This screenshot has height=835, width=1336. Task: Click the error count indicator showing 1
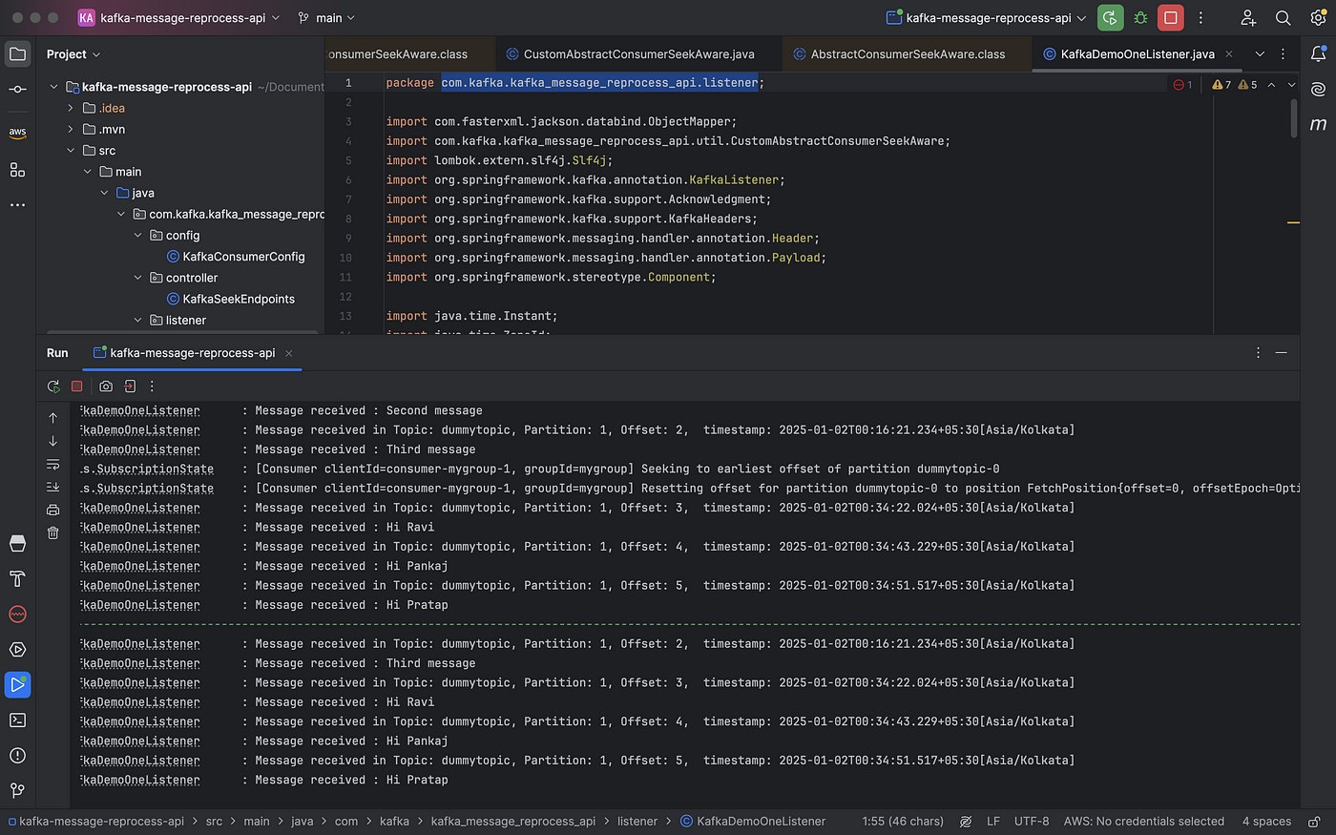[1183, 85]
